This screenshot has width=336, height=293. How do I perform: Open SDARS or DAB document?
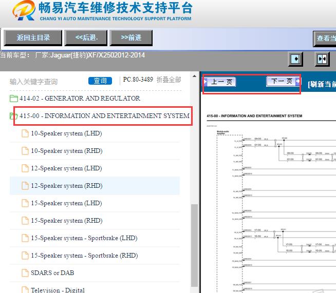[52, 273]
